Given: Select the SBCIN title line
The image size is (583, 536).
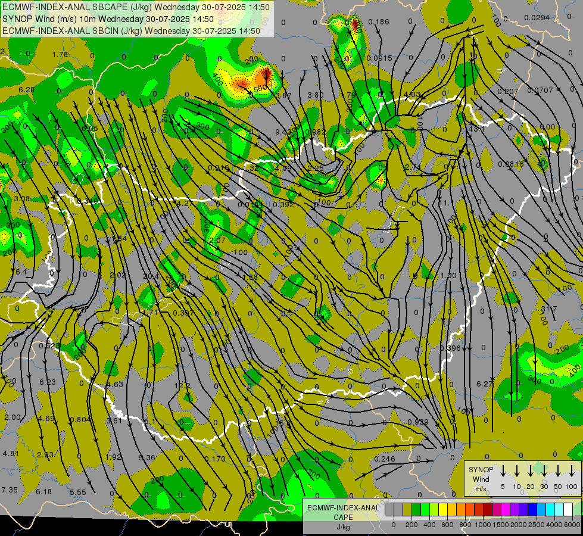Looking at the screenshot, I should (131, 31).
